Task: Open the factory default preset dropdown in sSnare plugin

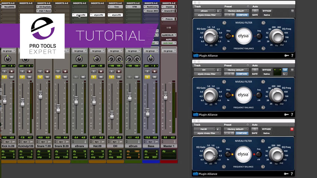Action: 237,11
